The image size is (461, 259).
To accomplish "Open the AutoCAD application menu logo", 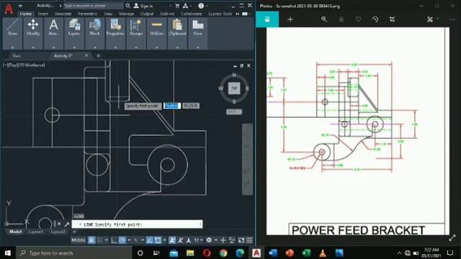I will pyautogui.click(x=9, y=9).
